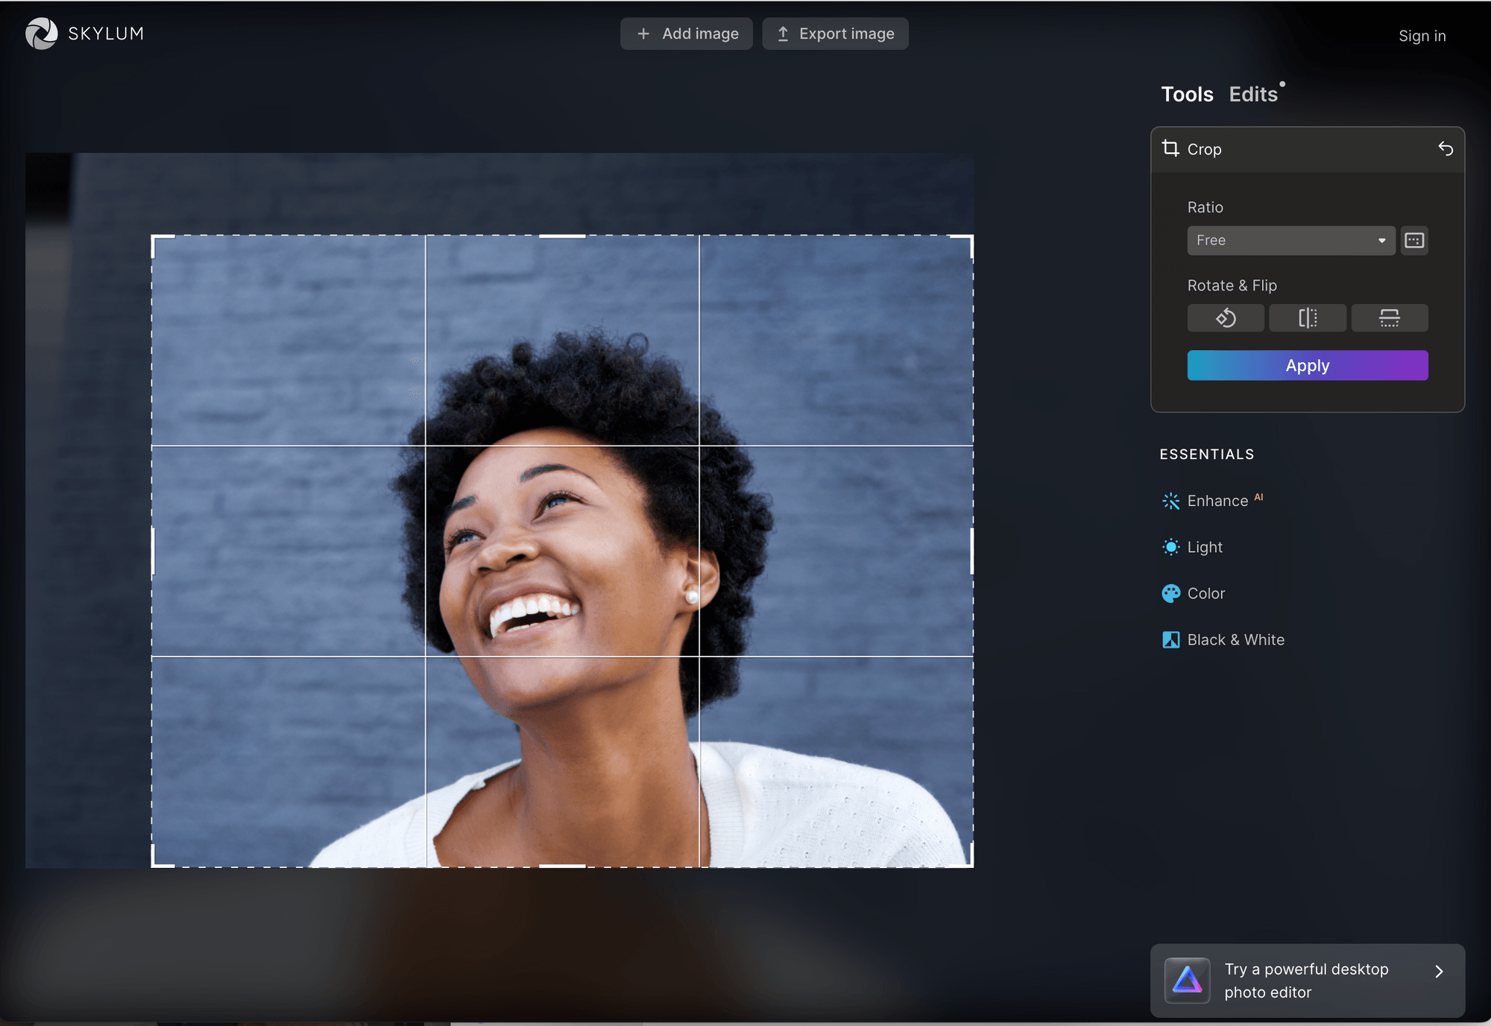Click the Luminar icon in the desktop editor banner
1491x1026 pixels.
tap(1187, 981)
